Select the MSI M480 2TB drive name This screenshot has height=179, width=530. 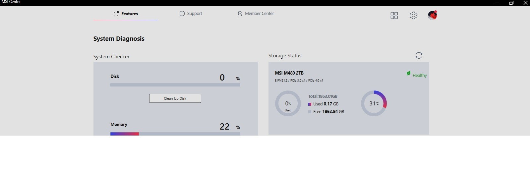pos(289,73)
